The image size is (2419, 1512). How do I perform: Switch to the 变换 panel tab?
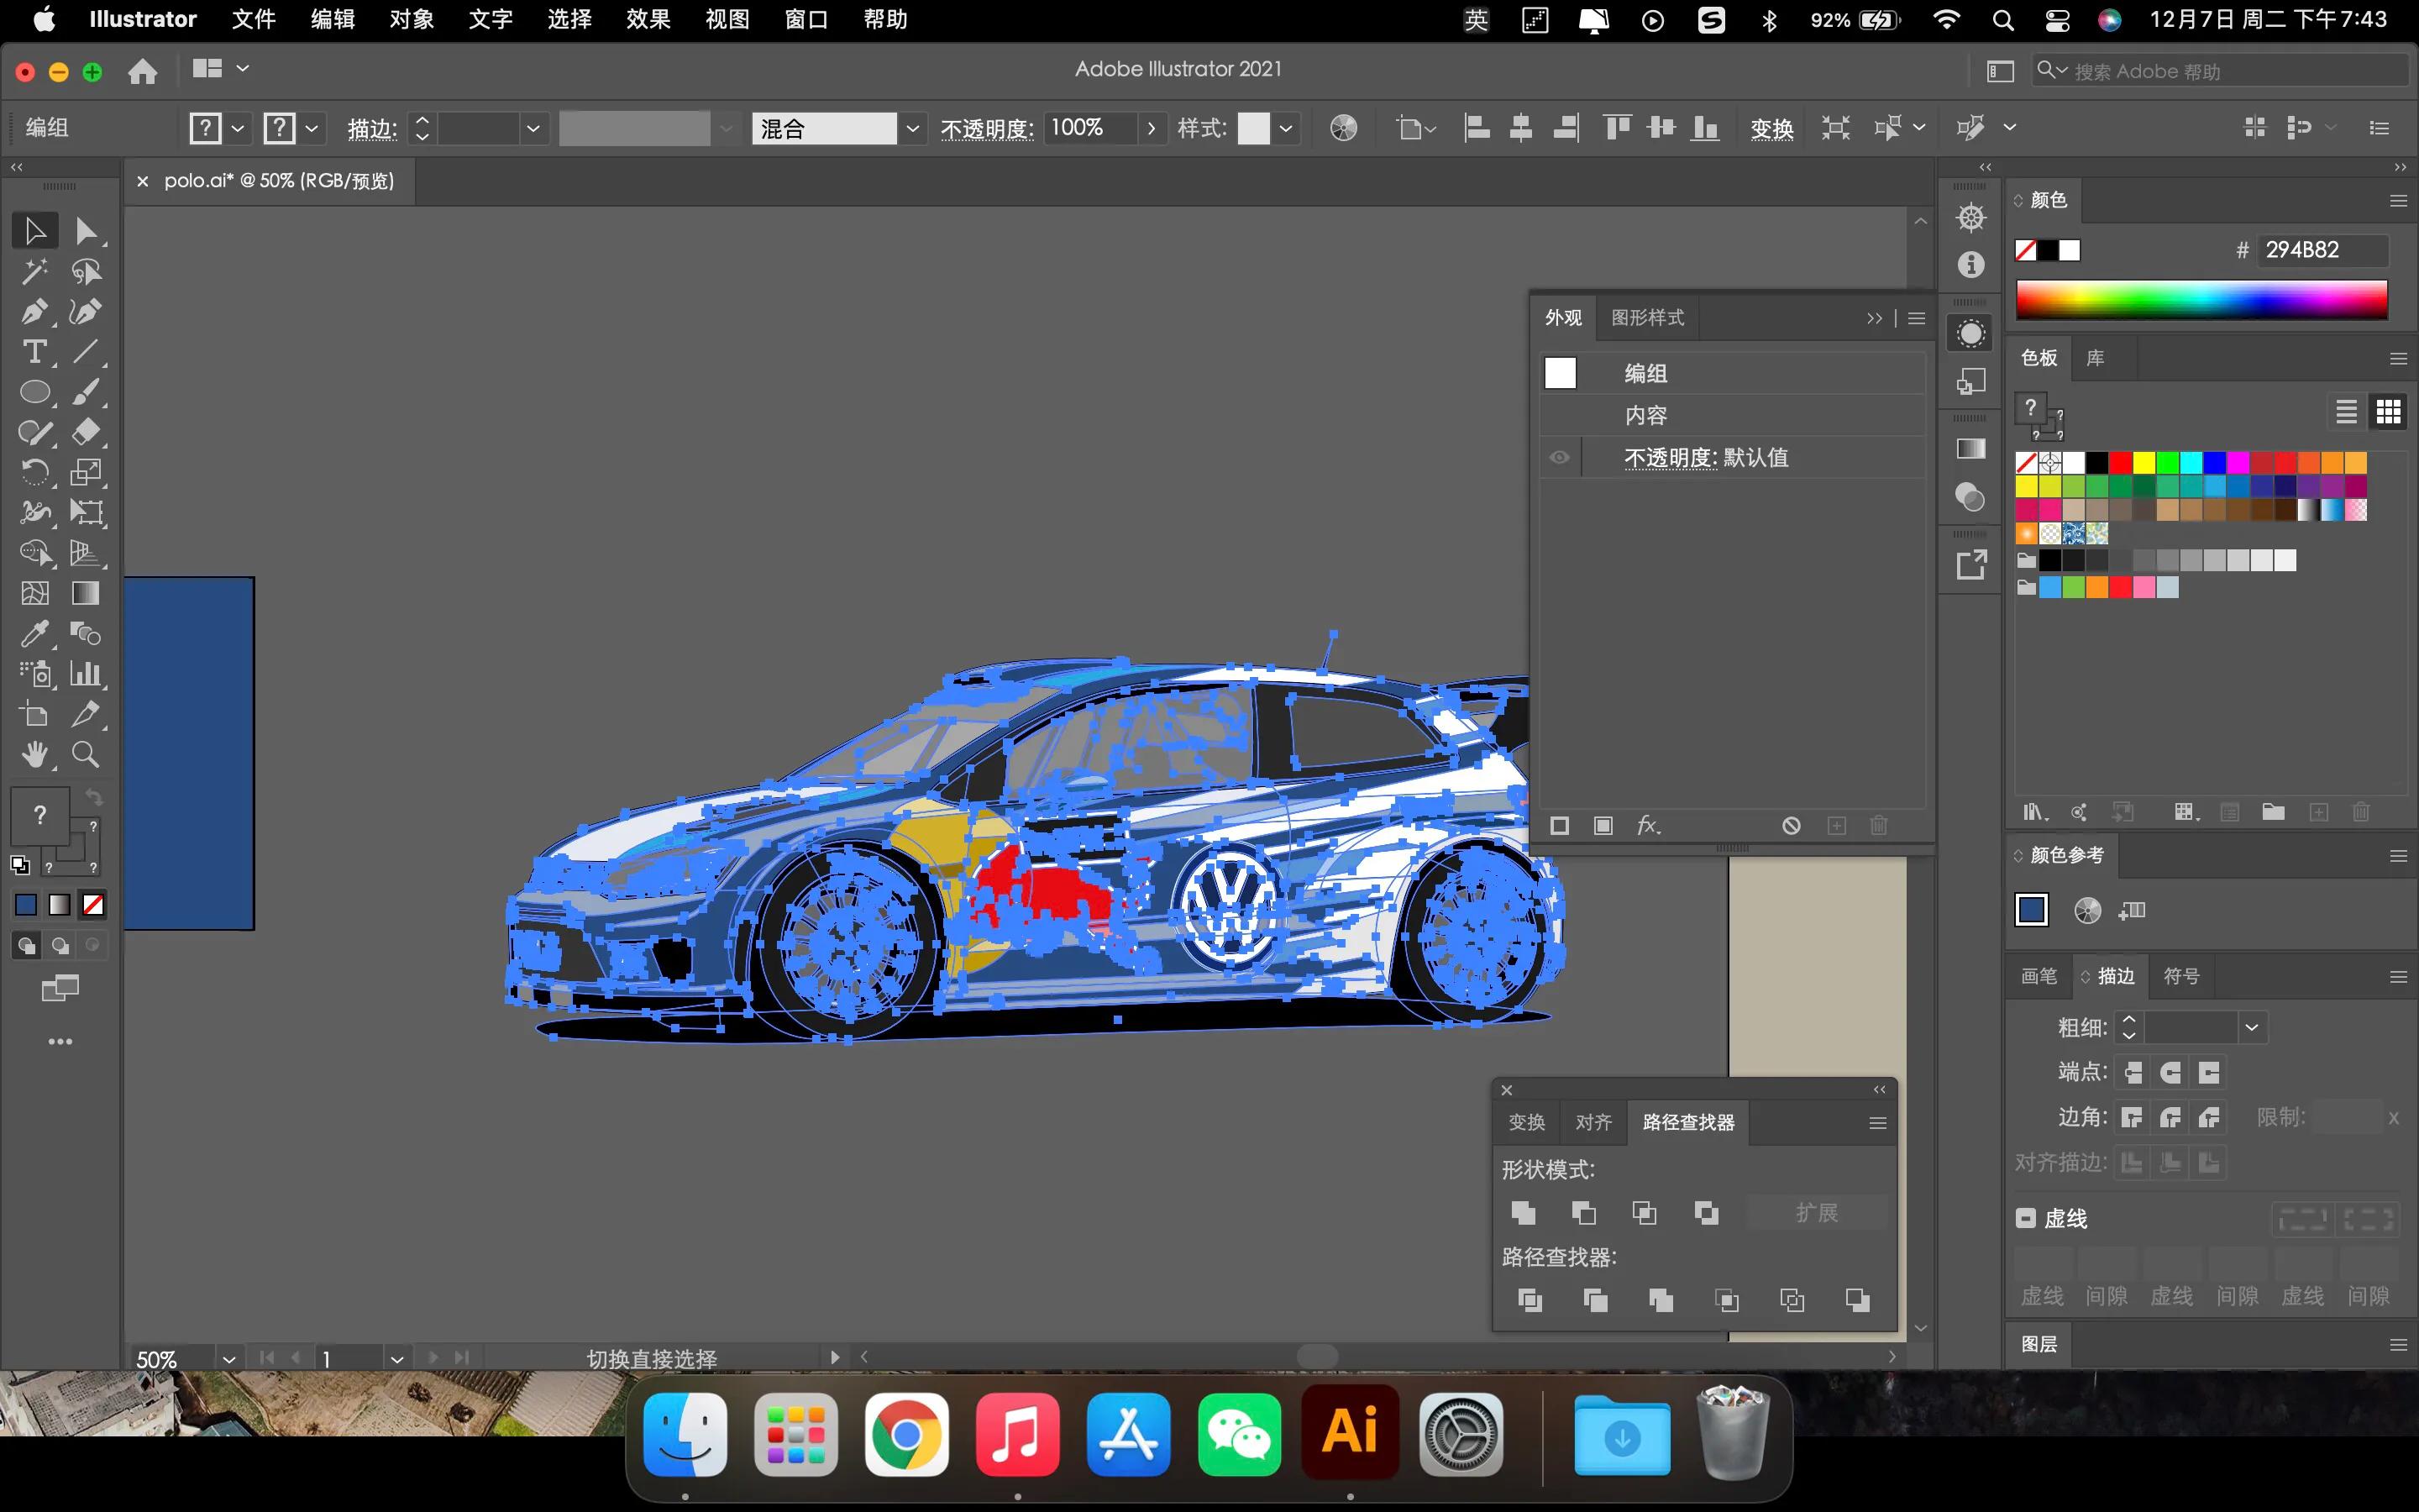[1526, 1122]
